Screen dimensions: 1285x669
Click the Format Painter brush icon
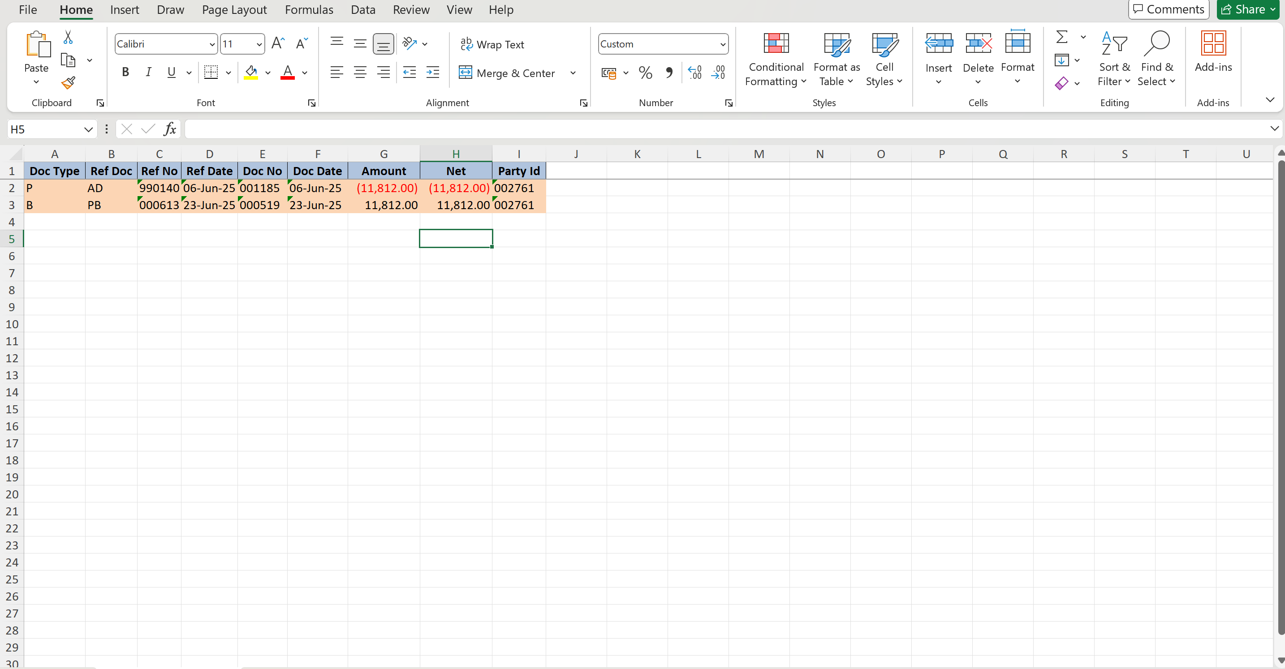tap(69, 82)
